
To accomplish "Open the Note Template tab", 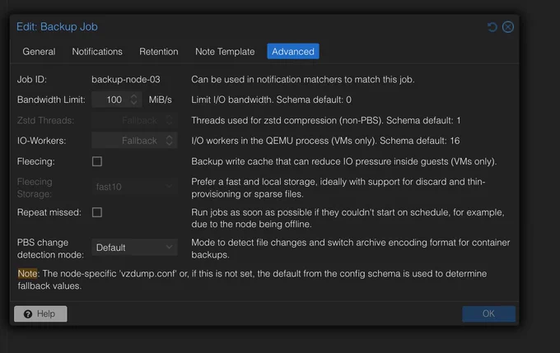I will click(x=225, y=51).
